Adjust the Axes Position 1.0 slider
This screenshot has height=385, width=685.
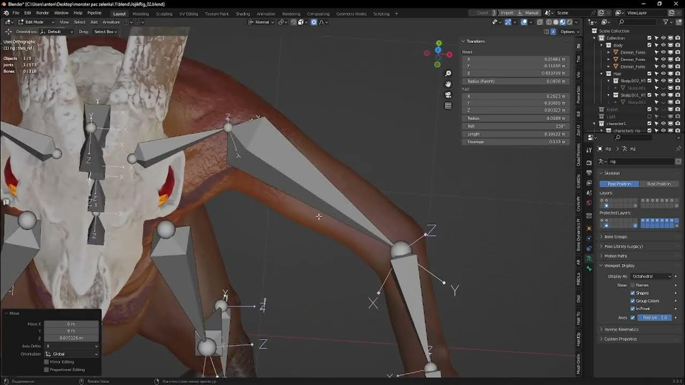654,318
